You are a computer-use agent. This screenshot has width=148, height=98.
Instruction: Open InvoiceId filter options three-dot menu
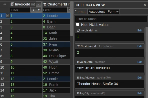pyautogui.click(x=33, y=10)
